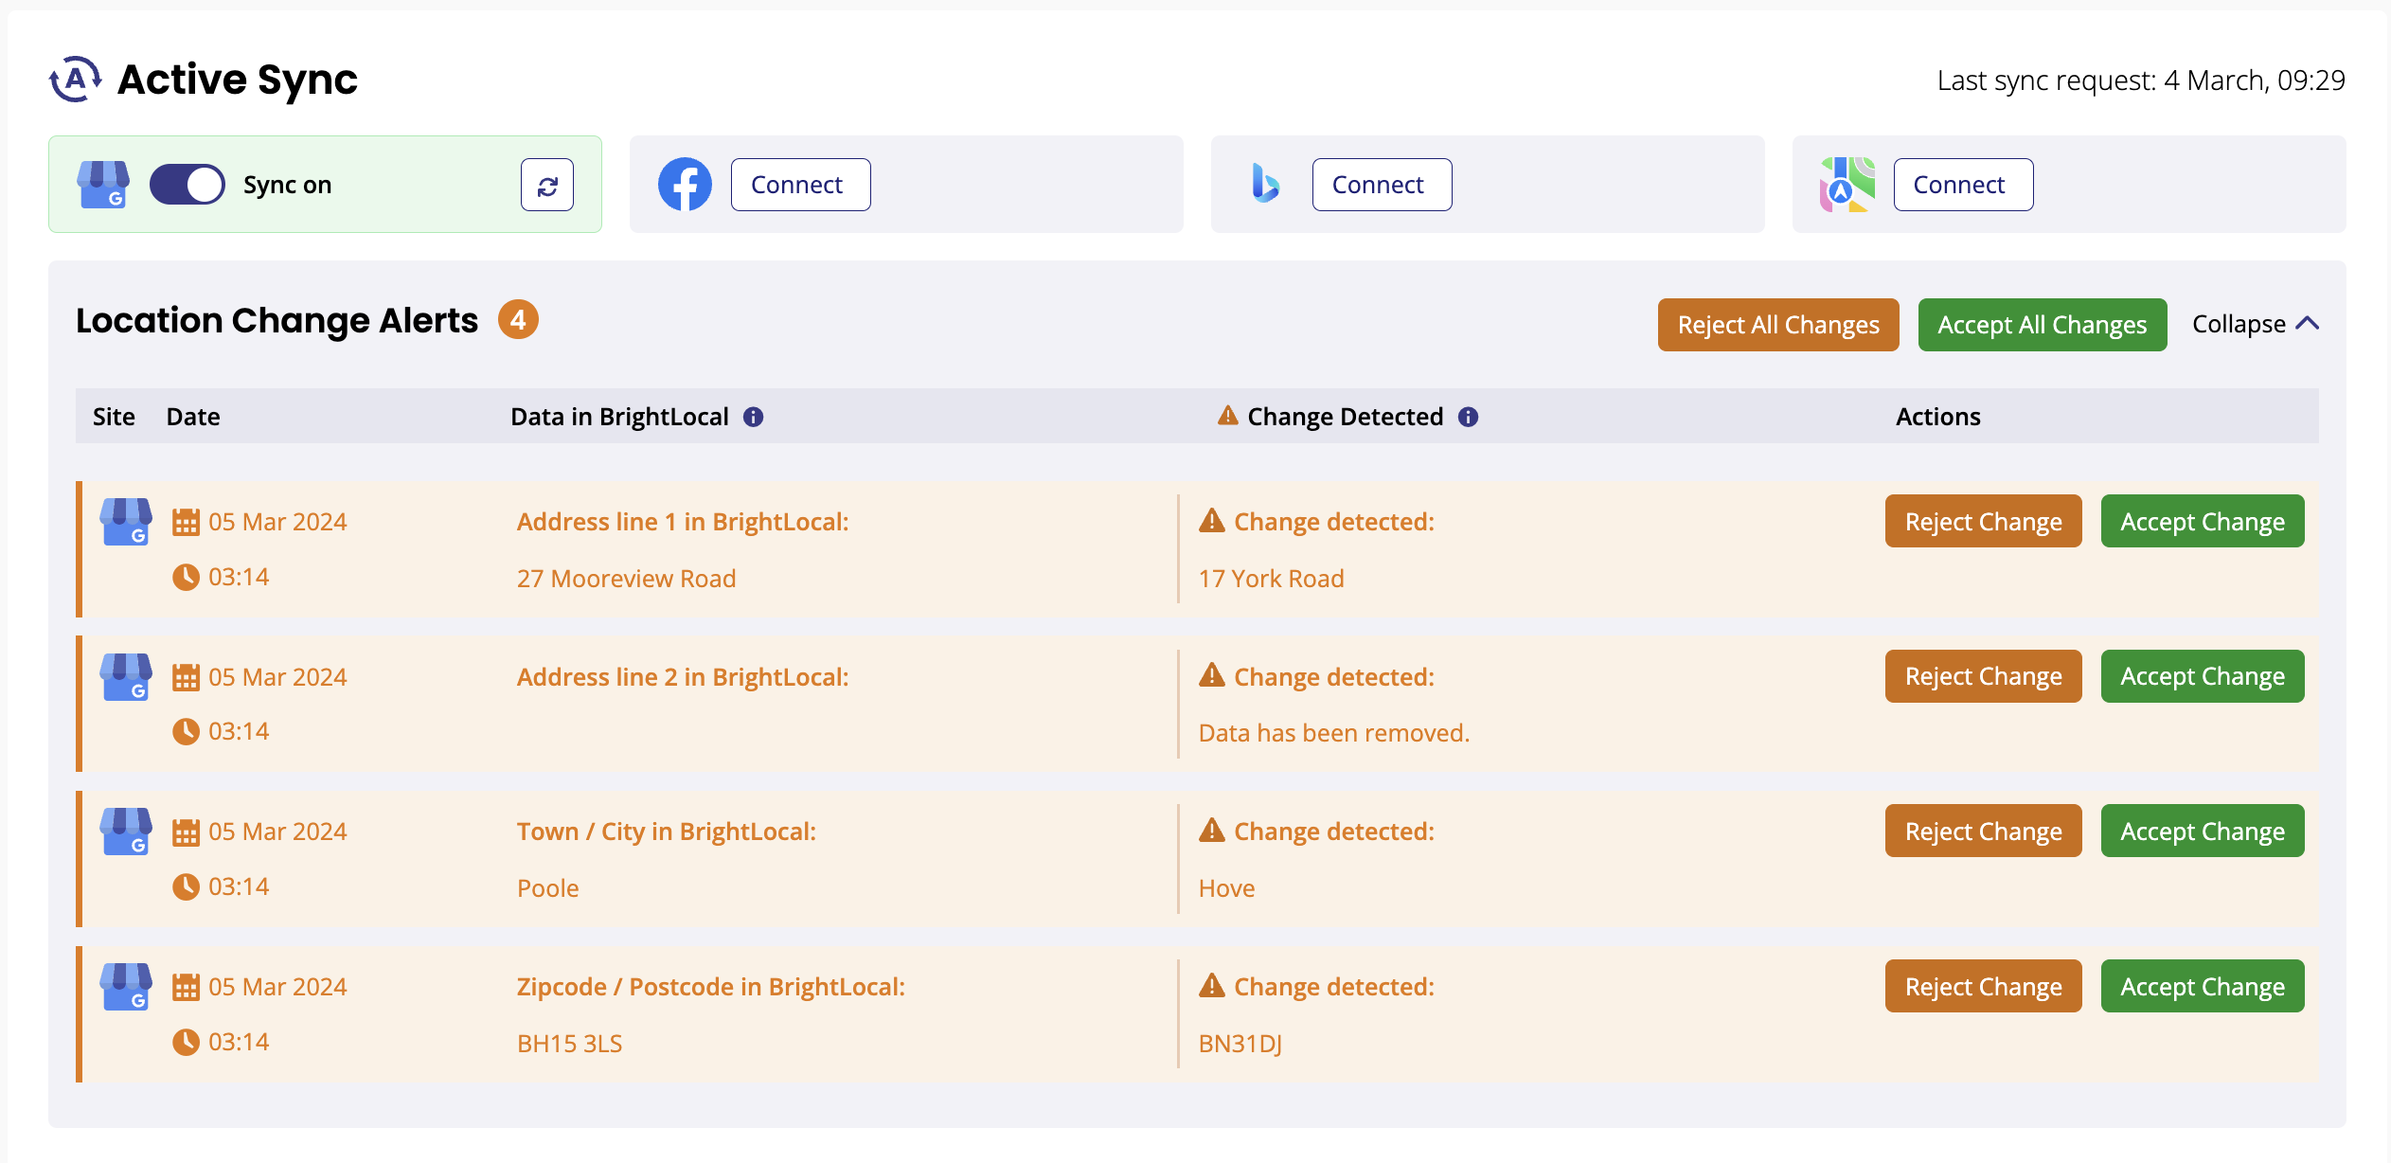Turn off the Sync on toggle
This screenshot has width=2391, height=1163.
tap(187, 184)
